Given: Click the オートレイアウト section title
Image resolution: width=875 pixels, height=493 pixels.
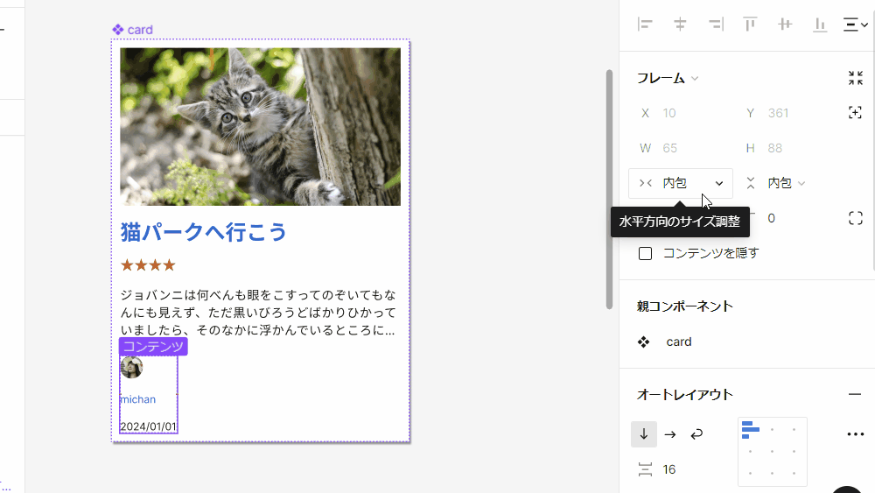Looking at the screenshot, I should pyautogui.click(x=685, y=395).
